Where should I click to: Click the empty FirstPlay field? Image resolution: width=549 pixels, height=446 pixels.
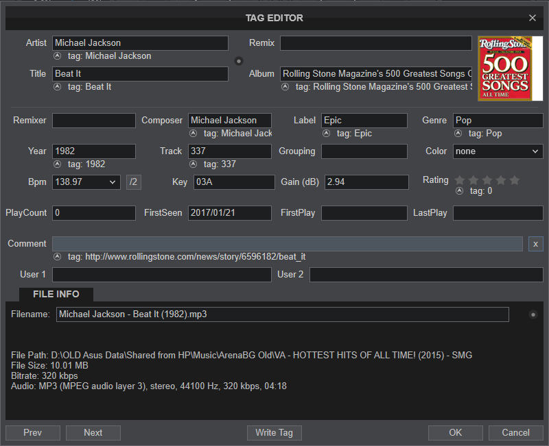(364, 213)
